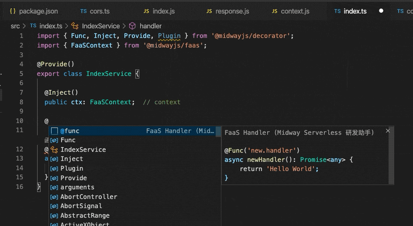Click the variable icon beside AbstractRange
Viewport: 413px width, 226px height.
54,216
